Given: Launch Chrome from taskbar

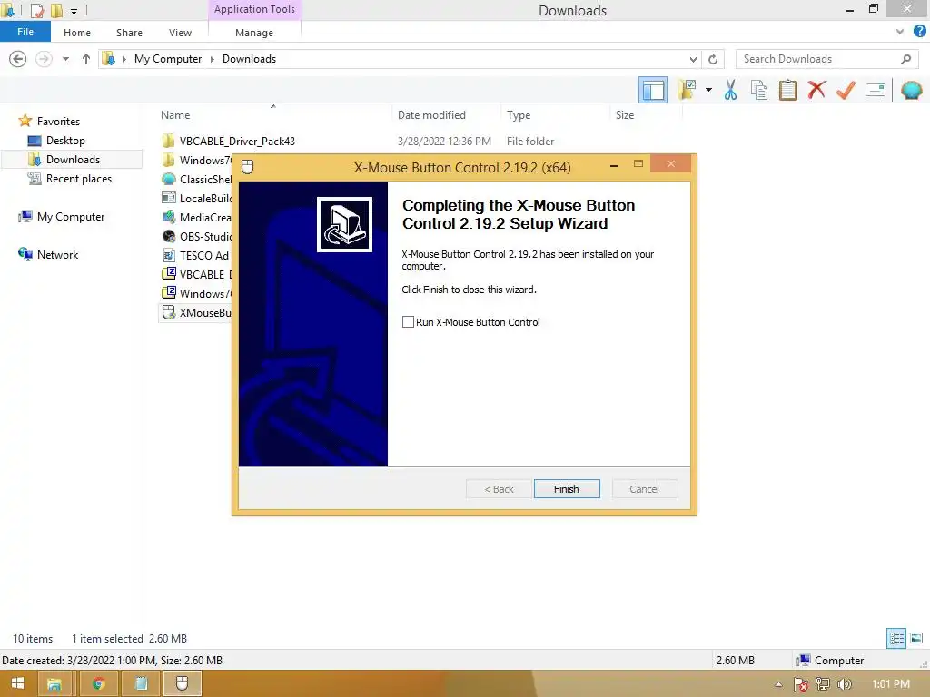Looking at the screenshot, I should pyautogui.click(x=98, y=684).
